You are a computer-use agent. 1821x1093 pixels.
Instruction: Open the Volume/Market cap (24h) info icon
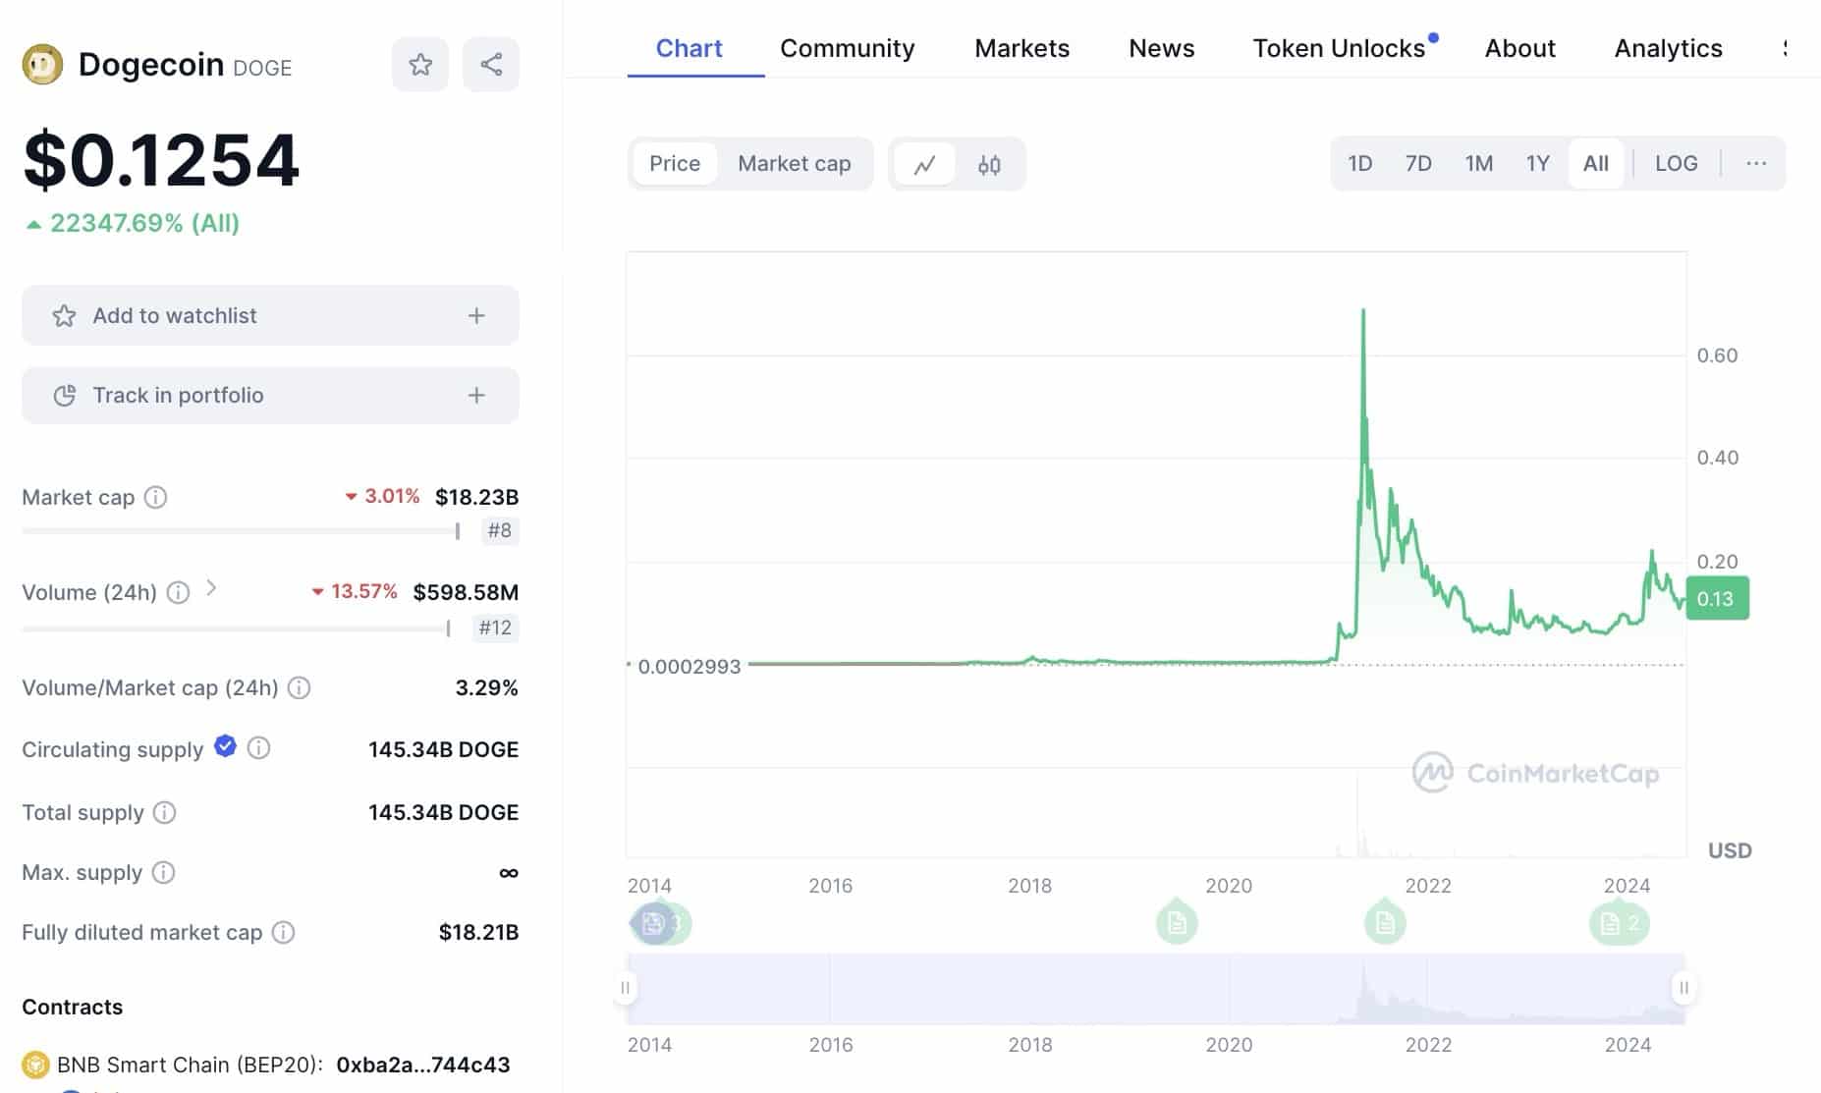coord(299,687)
